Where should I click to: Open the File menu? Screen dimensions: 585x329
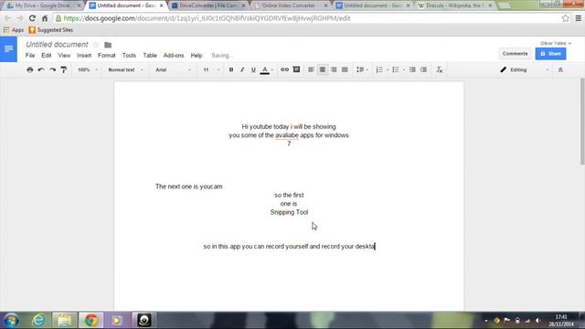tap(30, 56)
